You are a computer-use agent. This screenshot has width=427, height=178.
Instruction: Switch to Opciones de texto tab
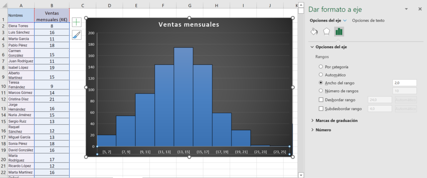click(368, 20)
